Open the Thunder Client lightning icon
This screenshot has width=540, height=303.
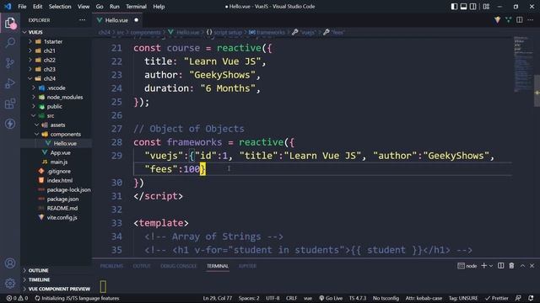coord(10,124)
